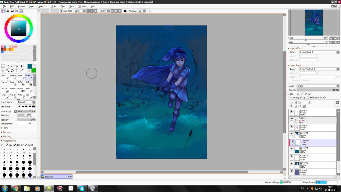This screenshot has width=341, height=192.
Task: Toggle pressure Blend checkbox
Action: 26,145
